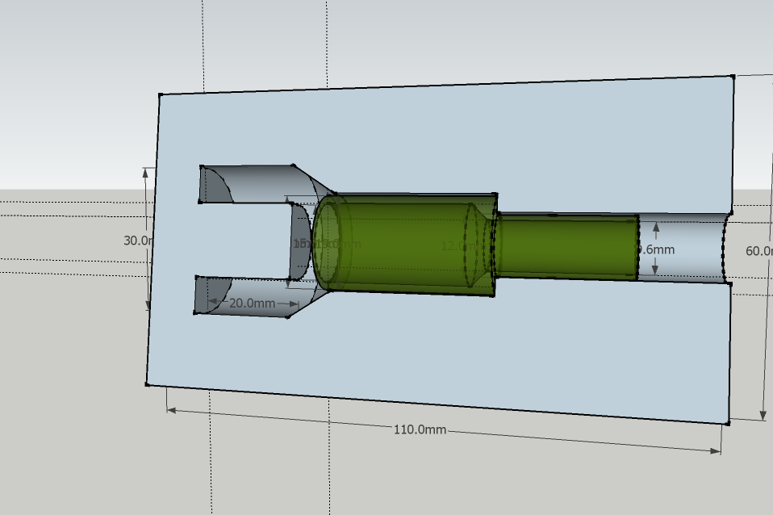
Task: Click the 110.0mm dimension label
Action: tap(420, 429)
